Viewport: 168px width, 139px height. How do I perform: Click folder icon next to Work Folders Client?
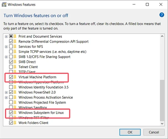point(15,123)
